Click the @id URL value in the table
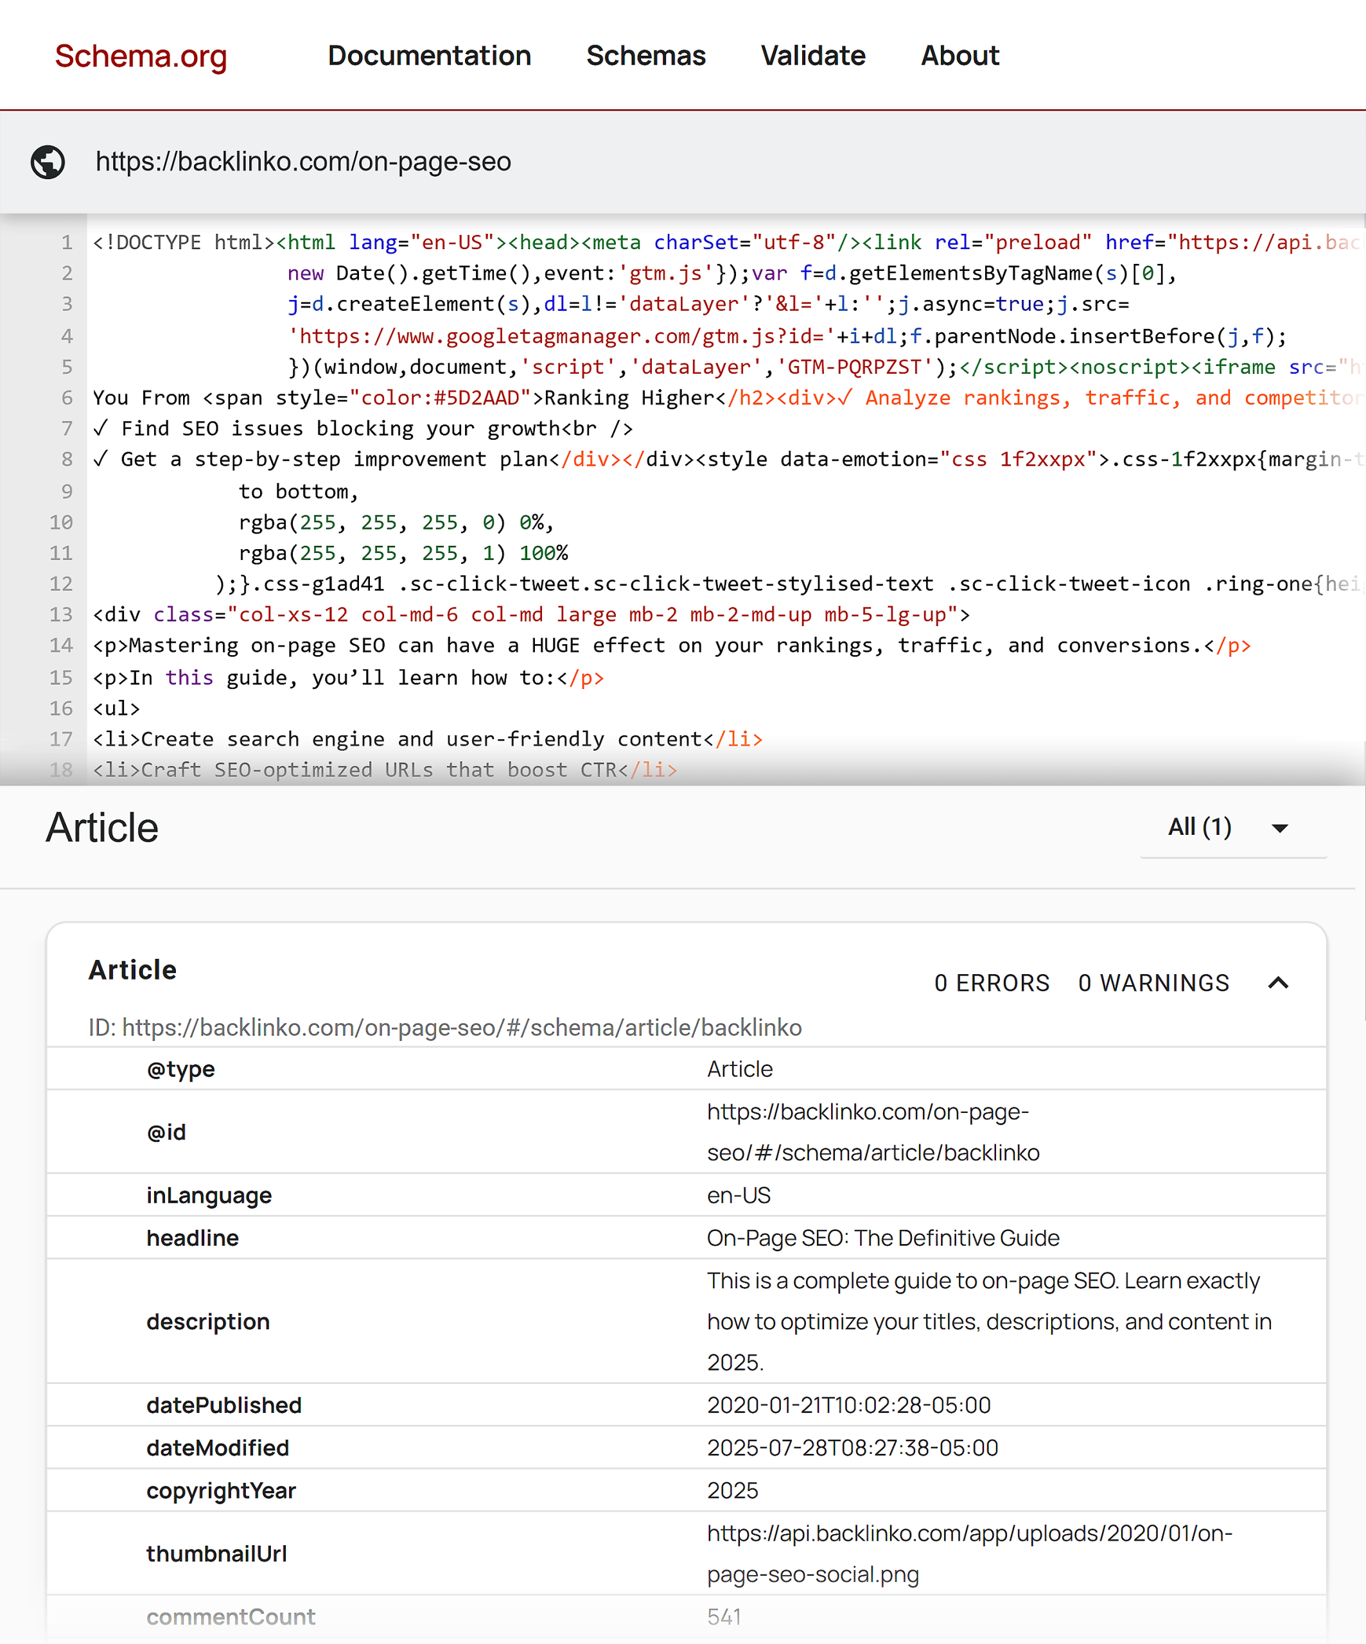 point(871,1132)
